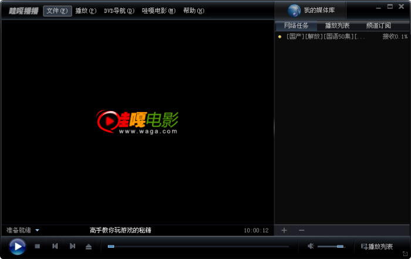Screen dimensions: 411x259
Task: Open the 哇嘎电影(M) menu
Action: tap(159, 11)
